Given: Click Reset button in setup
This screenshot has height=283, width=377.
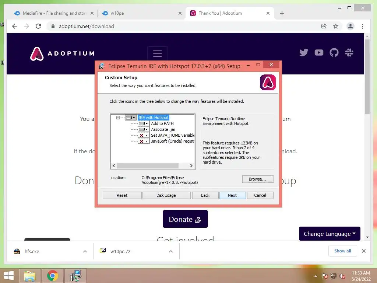Looking at the screenshot, I should (x=122, y=195).
